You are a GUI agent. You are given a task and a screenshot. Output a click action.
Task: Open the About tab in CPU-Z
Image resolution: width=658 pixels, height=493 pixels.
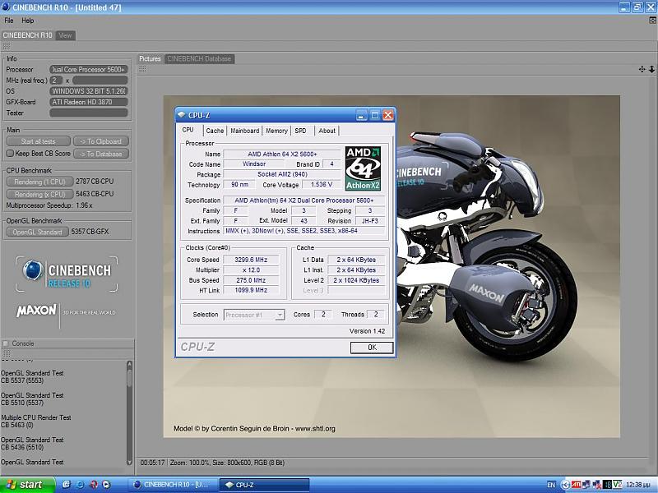coord(327,131)
